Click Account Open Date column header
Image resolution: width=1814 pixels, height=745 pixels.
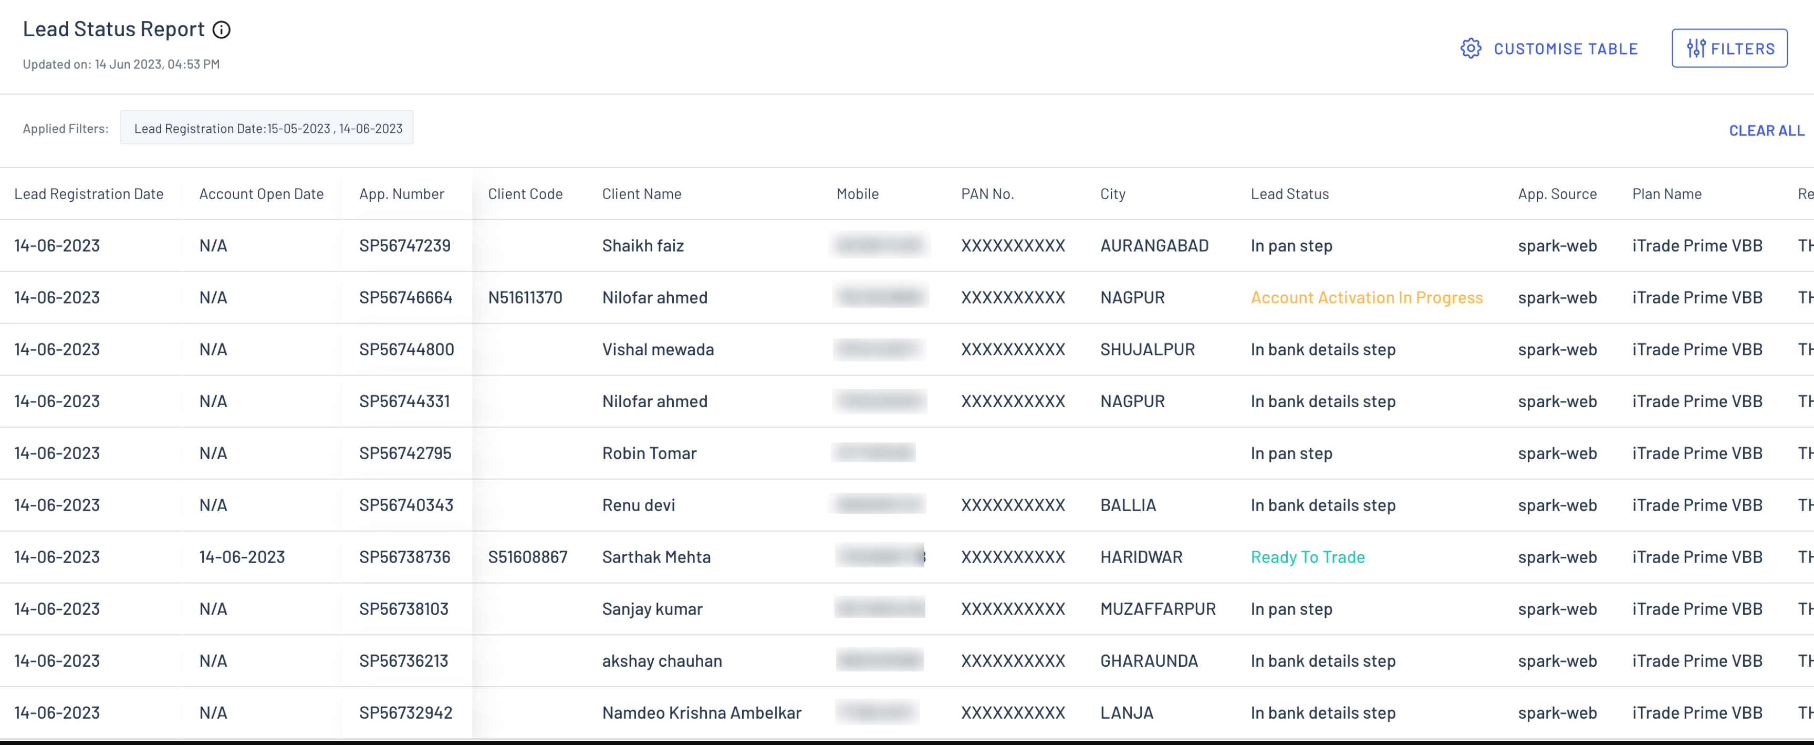[x=261, y=194]
